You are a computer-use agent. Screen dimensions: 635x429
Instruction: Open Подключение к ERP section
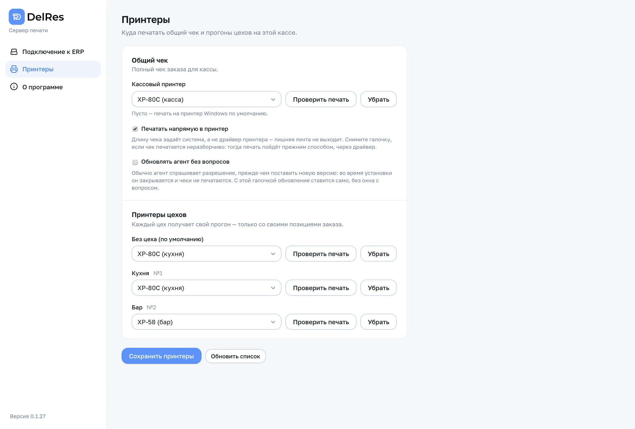53,52
